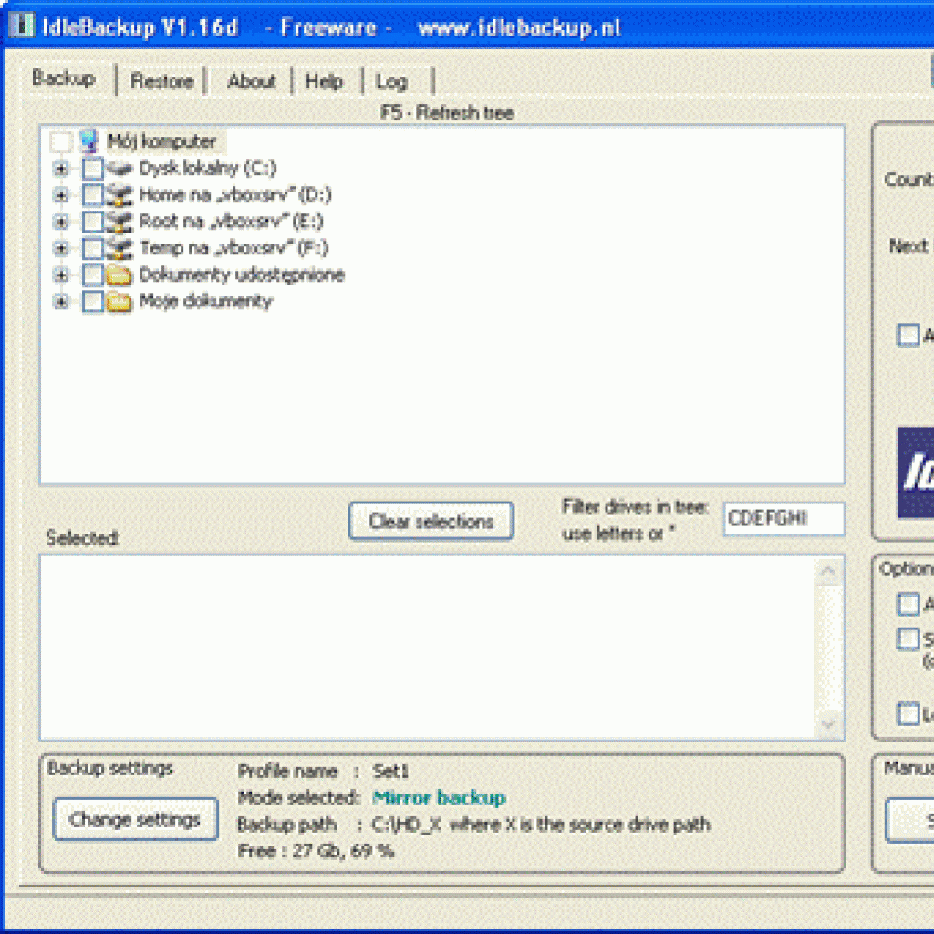The width and height of the screenshot is (934, 934).
Task: Click the Free : 27 Gb, 69 % text
Action: (x=316, y=851)
